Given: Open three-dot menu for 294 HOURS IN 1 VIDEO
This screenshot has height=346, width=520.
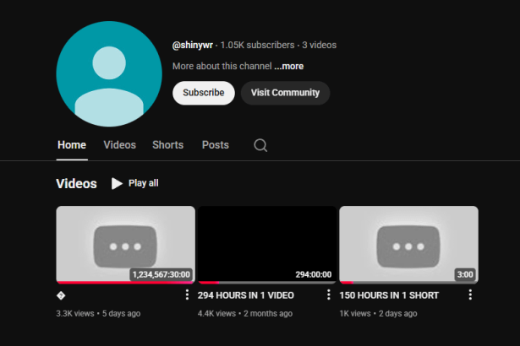Looking at the screenshot, I should click(x=329, y=295).
